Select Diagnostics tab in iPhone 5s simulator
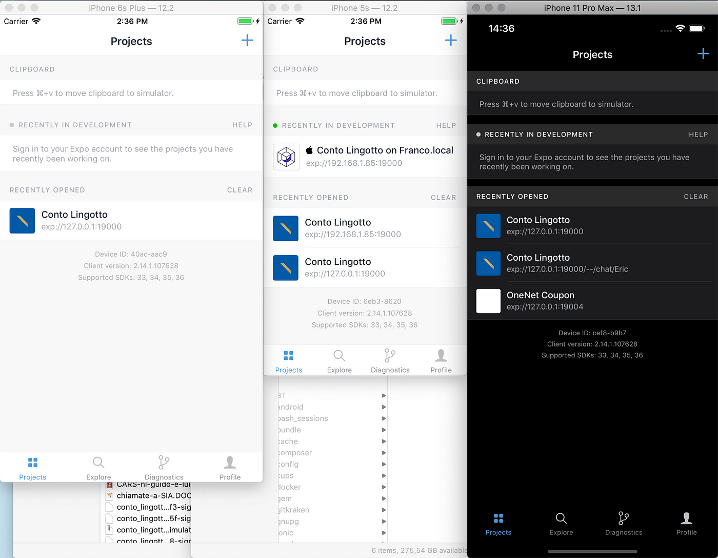Viewport: 718px width, 558px height. coord(390,361)
